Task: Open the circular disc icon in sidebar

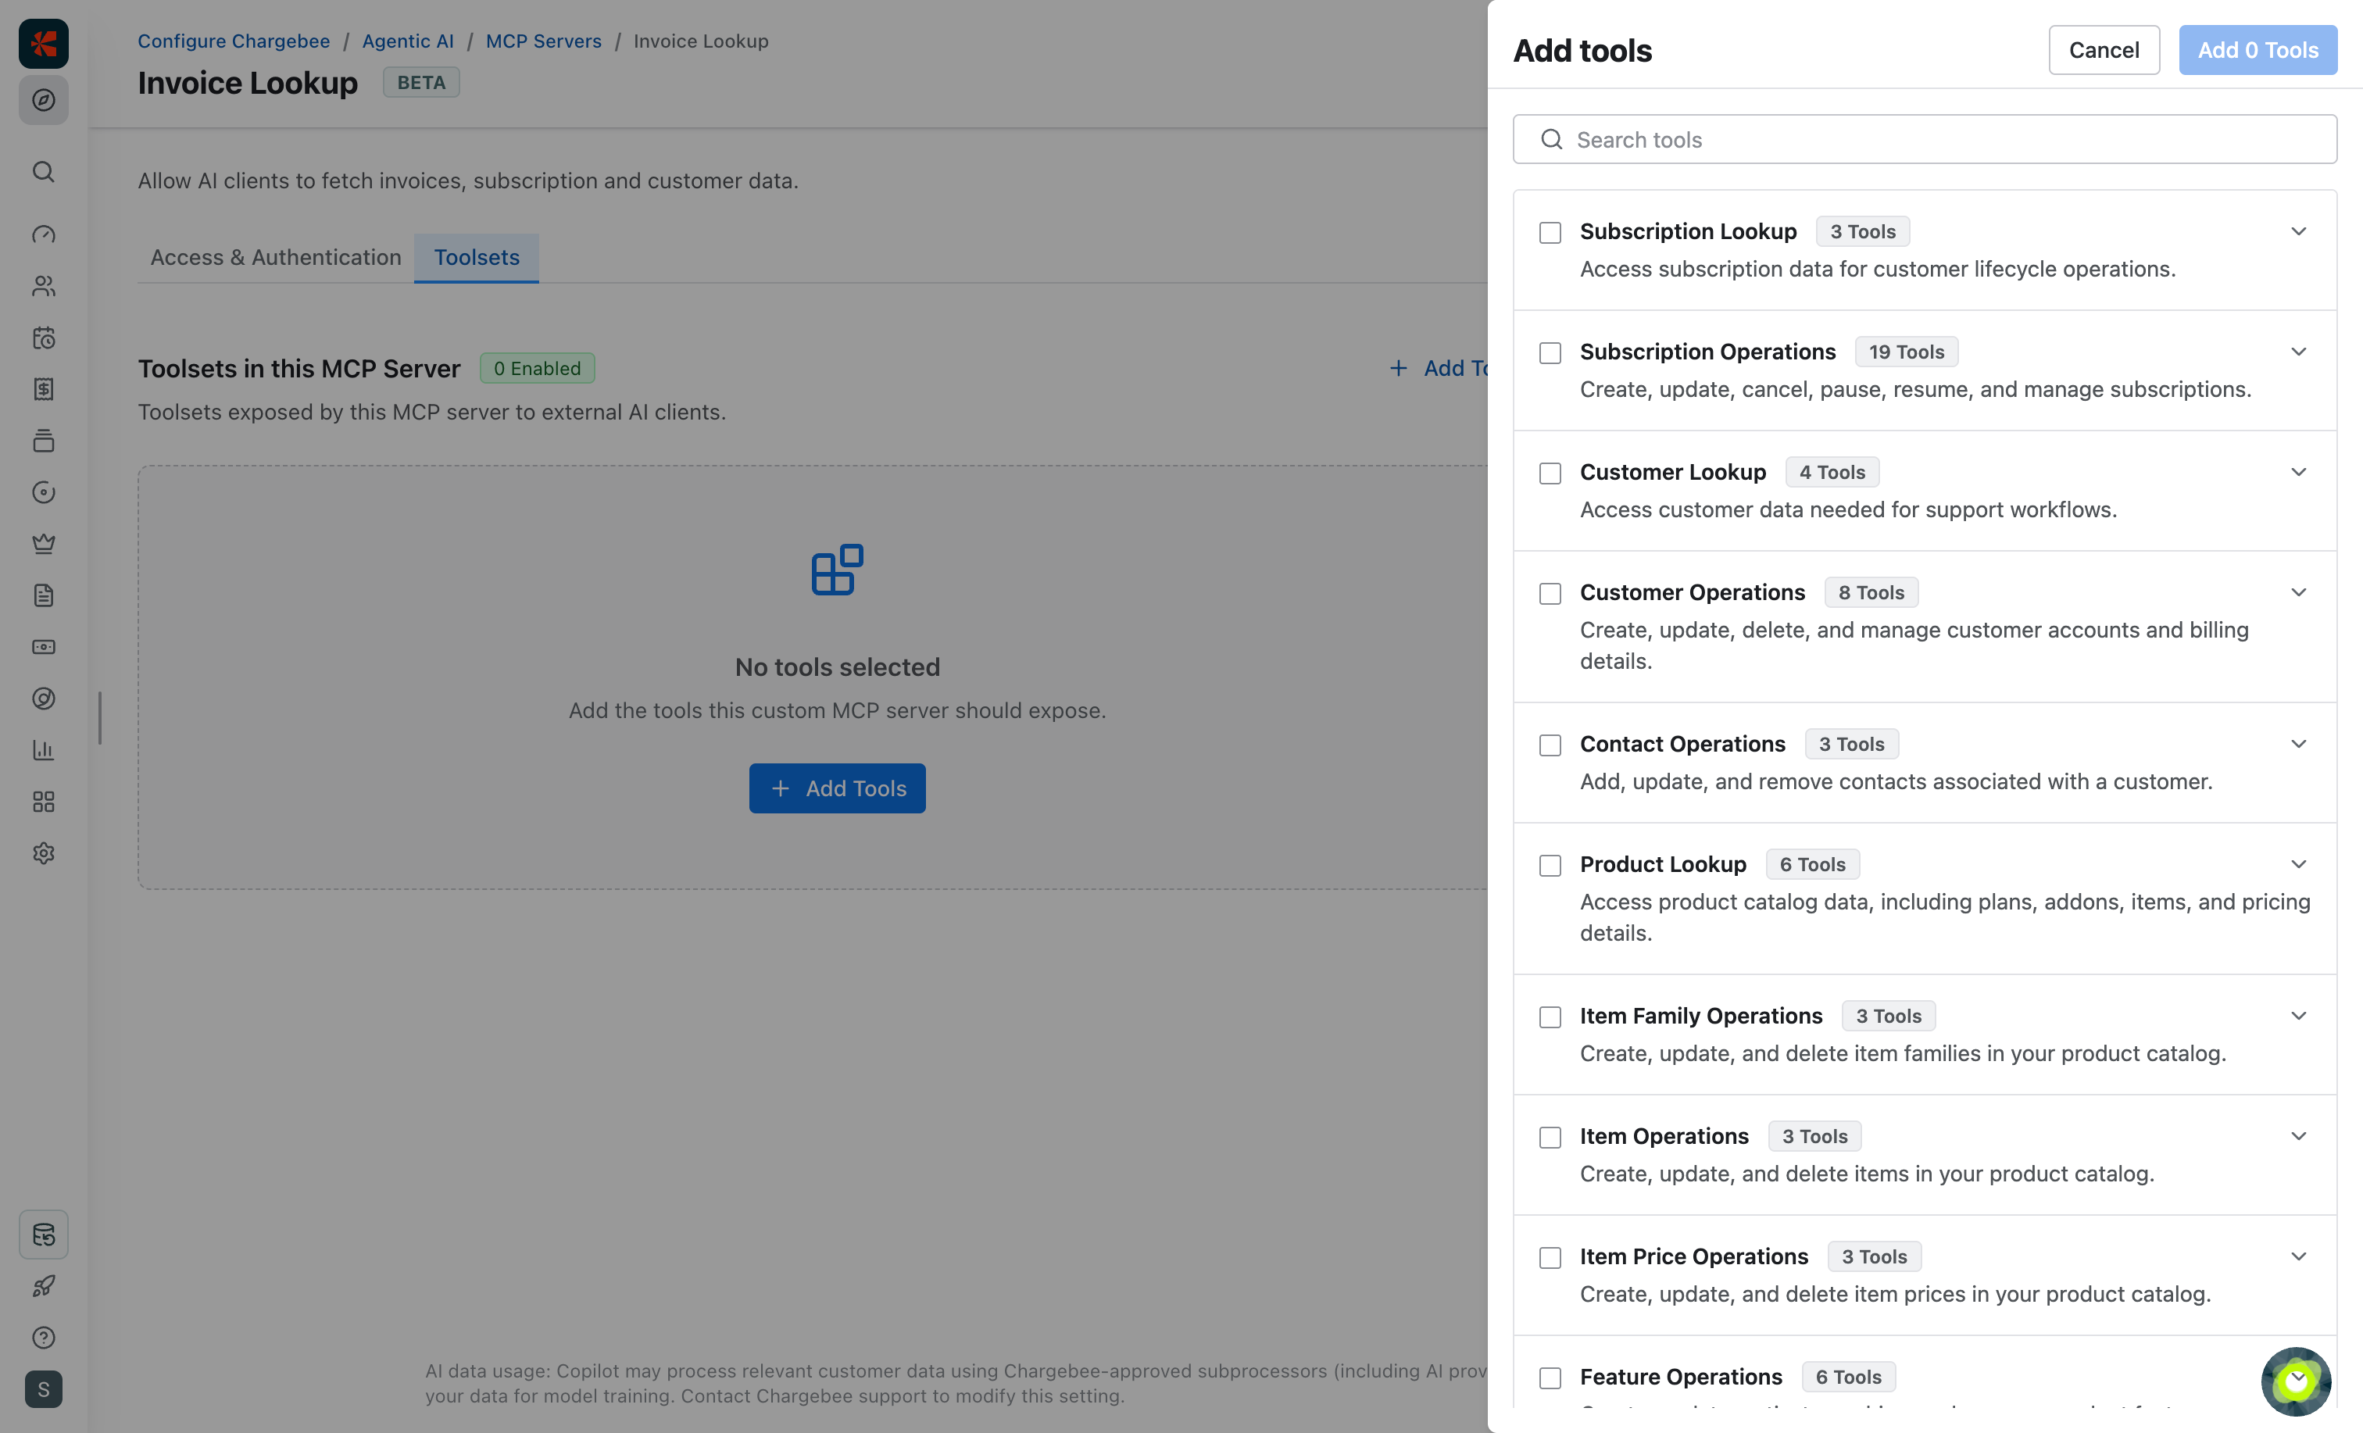Action: tap(43, 492)
